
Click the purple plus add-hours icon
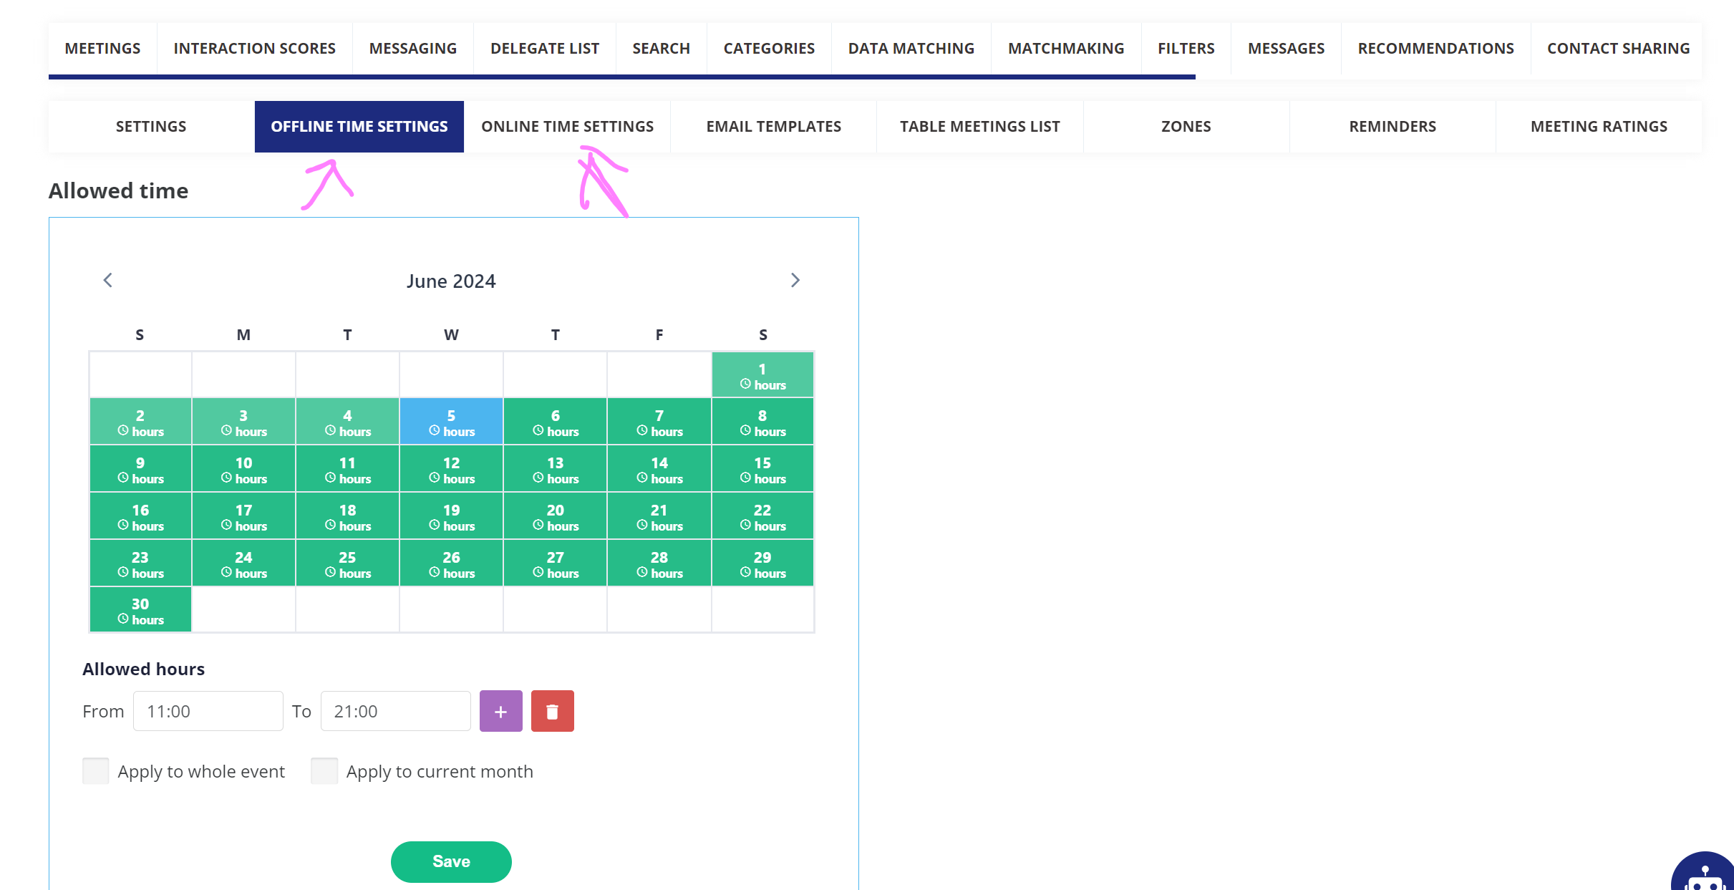(500, 711)
